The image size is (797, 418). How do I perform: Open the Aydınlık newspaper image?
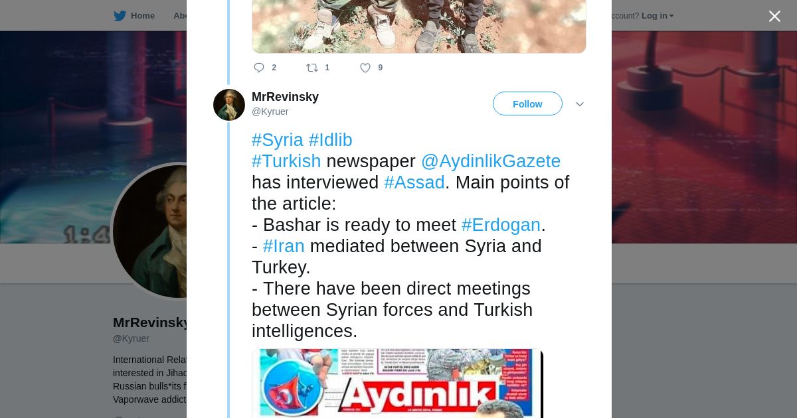397,383
